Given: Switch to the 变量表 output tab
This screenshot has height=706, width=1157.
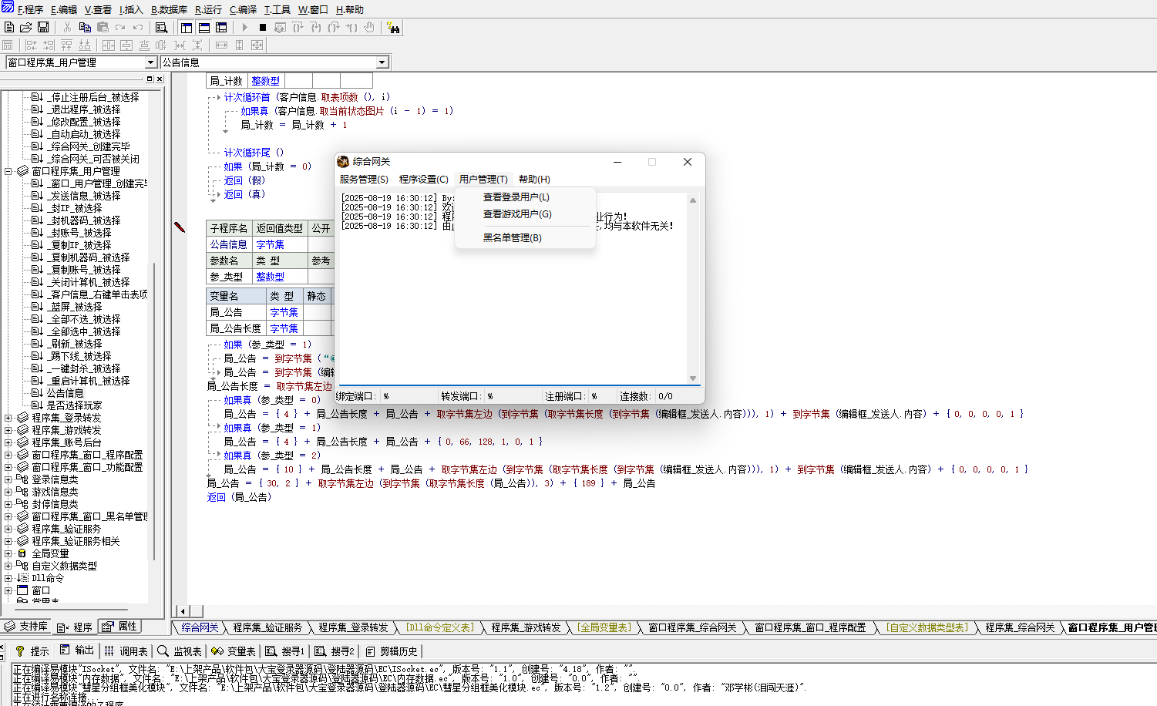Looking at the screenshot, I should coord(234,651).
